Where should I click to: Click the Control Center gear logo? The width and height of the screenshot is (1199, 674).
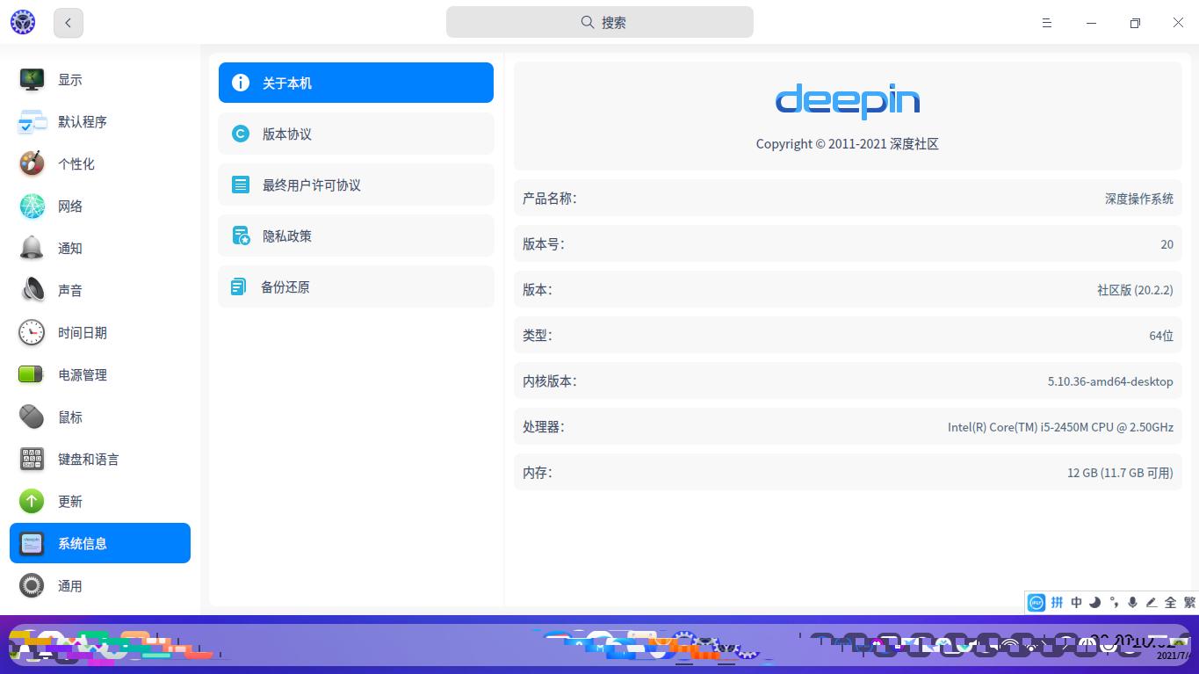(x=23, y=23)
